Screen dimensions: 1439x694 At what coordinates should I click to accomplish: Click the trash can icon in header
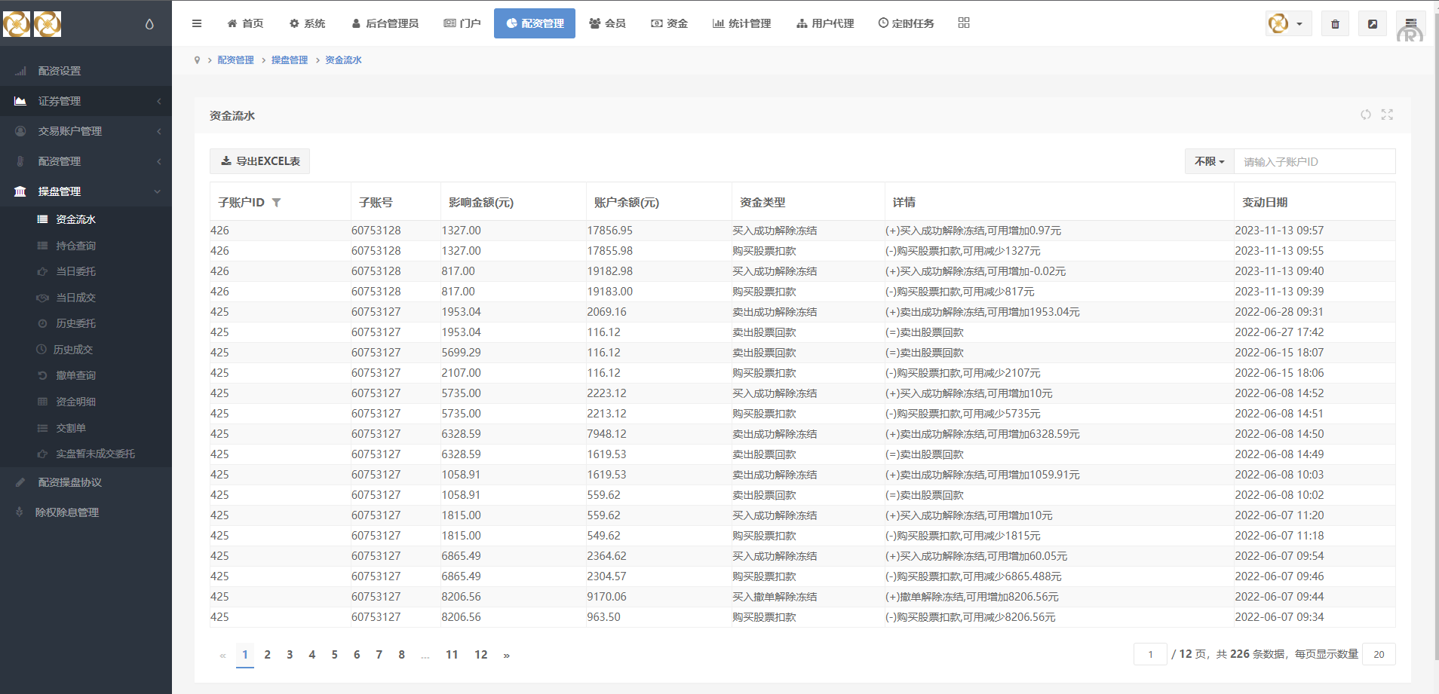tap(1335, 24)
